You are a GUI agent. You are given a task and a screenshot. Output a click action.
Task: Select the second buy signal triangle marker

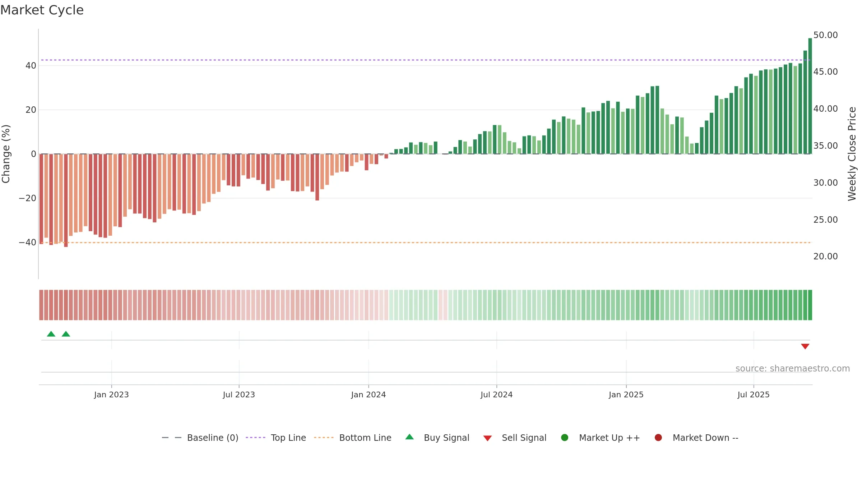click(x=66, y=334)
